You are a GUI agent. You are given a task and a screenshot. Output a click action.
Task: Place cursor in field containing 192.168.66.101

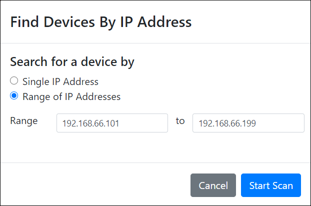[112, 123]
